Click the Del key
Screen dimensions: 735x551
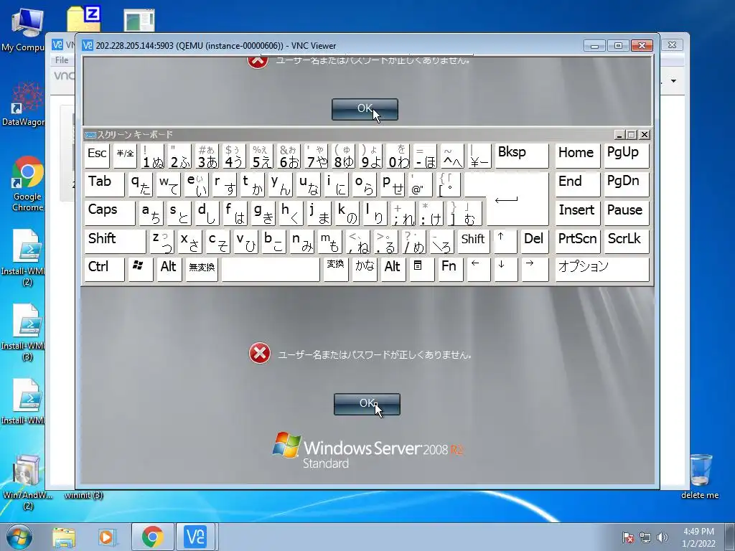pos(534,242)
